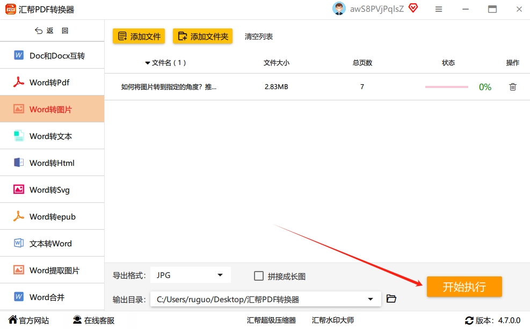Viewport: 530px width, 329px height.
Task: Click the orange 开始执行 button
Action: (x=464, y=287)
